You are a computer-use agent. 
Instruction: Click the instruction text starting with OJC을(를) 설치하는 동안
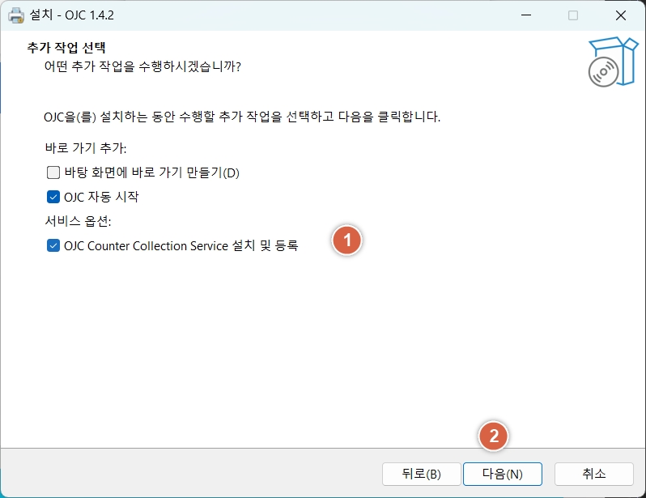tap(241, 117)
